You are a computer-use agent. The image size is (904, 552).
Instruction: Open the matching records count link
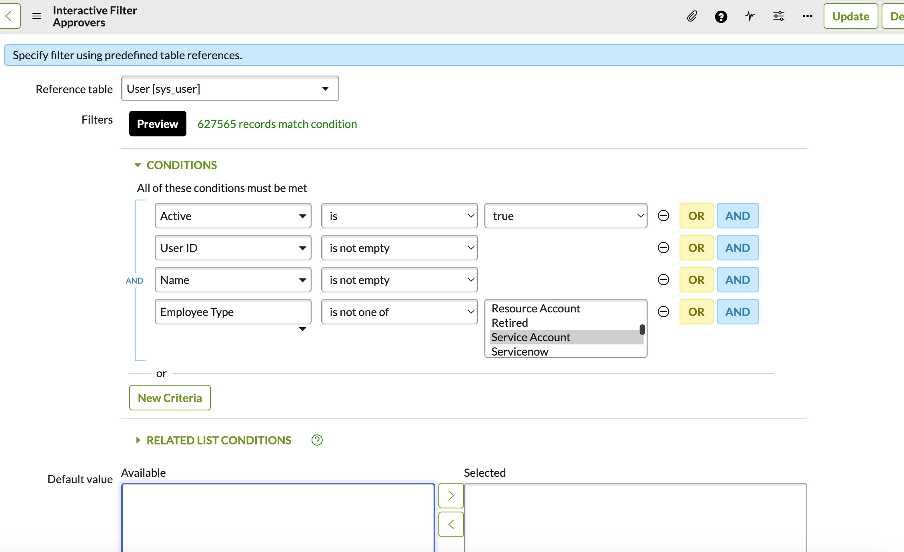point(277,124)
